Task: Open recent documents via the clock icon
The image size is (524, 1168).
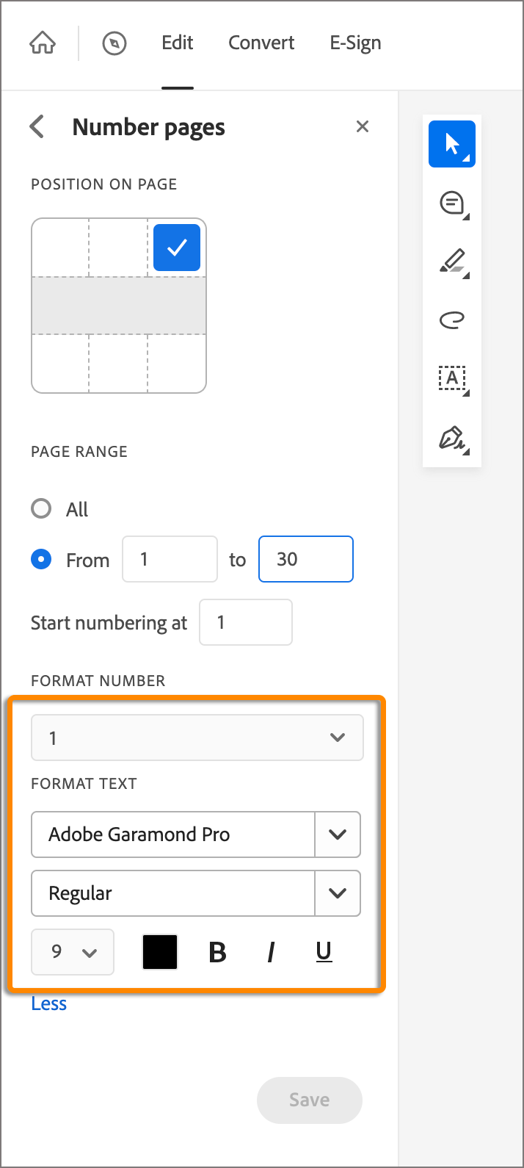Action: 114,43
